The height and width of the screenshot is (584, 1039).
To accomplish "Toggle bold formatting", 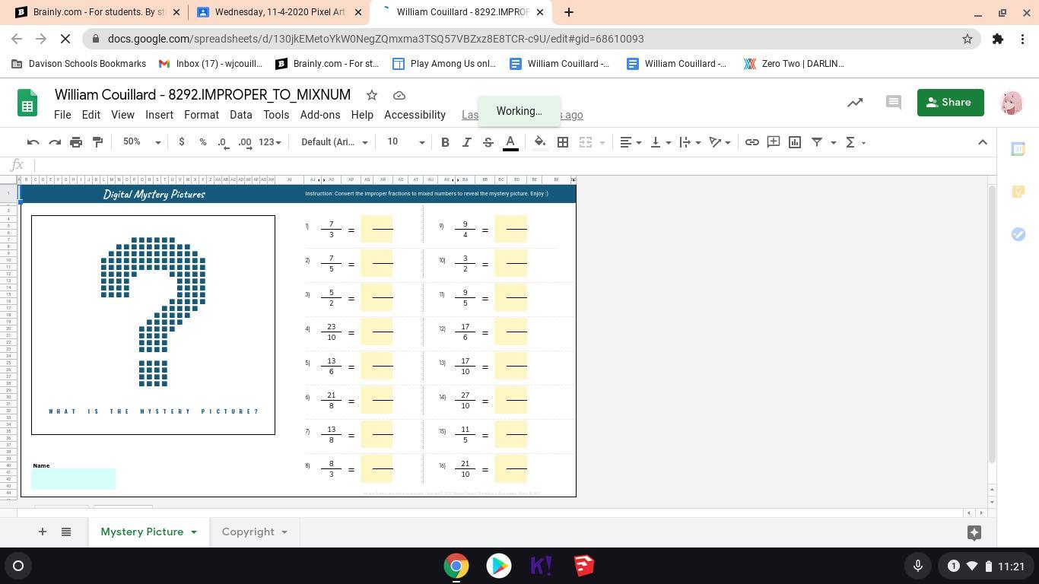I will coord(445,142).
